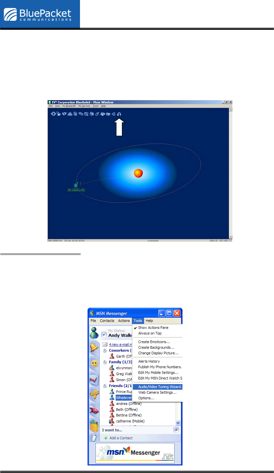Open the Help menu in MSN Messenger

point(149,321)
